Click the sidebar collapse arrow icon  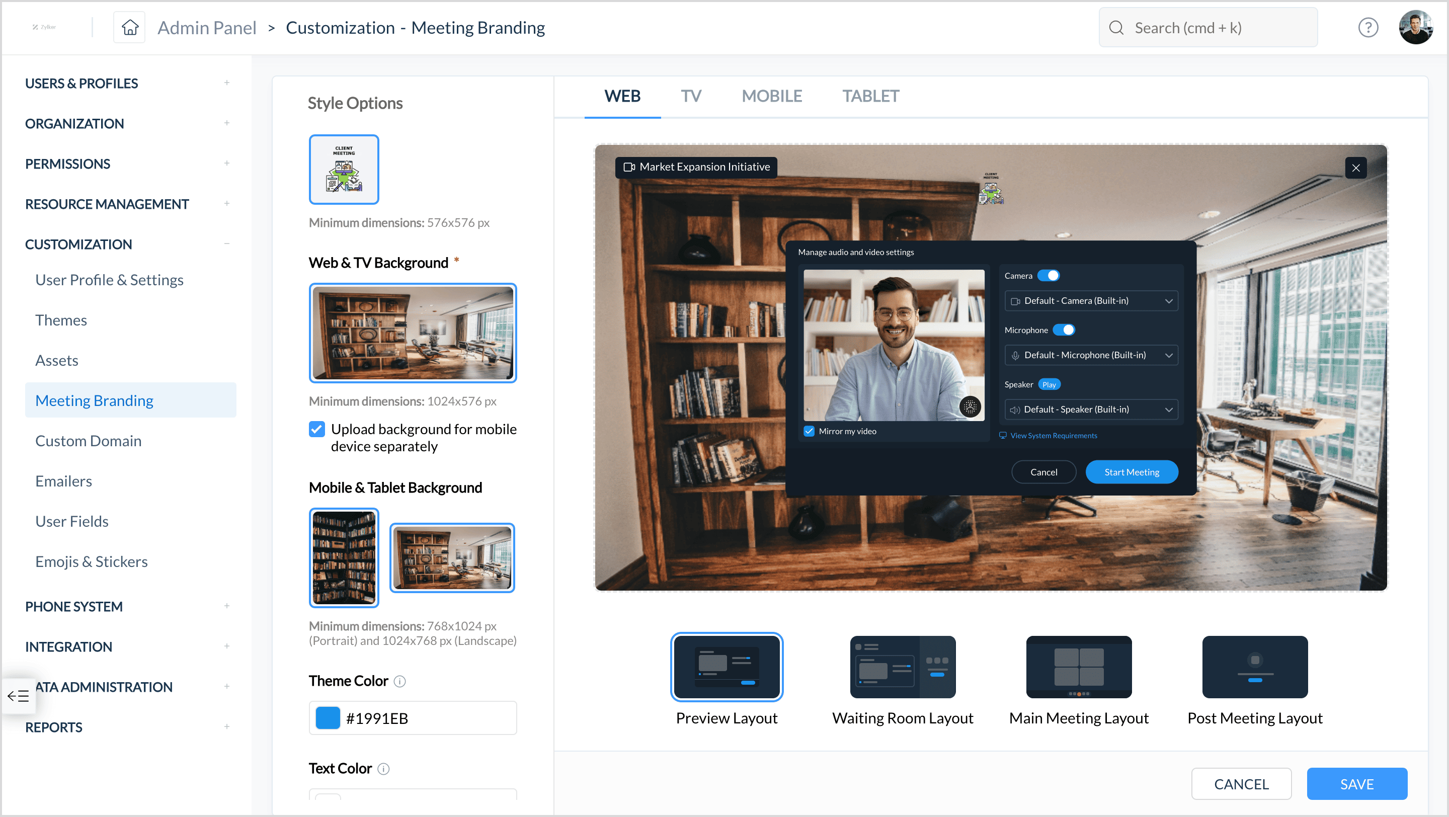tap(19, 696)
